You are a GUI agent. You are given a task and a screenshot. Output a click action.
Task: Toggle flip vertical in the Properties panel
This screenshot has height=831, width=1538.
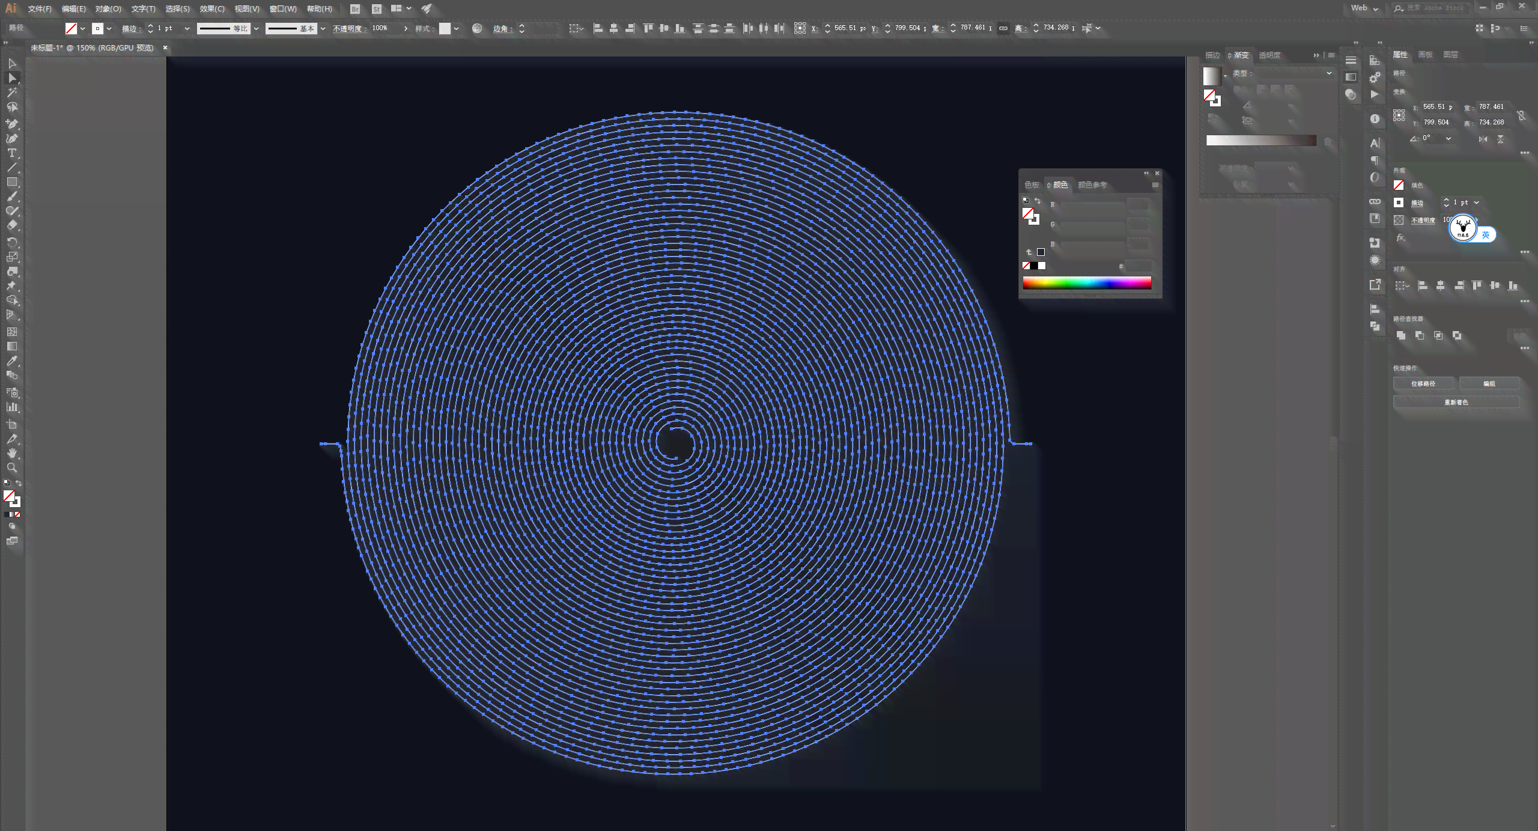[1501, 139]
